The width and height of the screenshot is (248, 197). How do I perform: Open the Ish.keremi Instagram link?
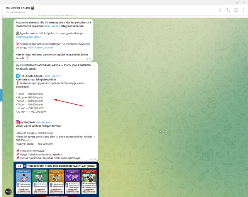44,122
